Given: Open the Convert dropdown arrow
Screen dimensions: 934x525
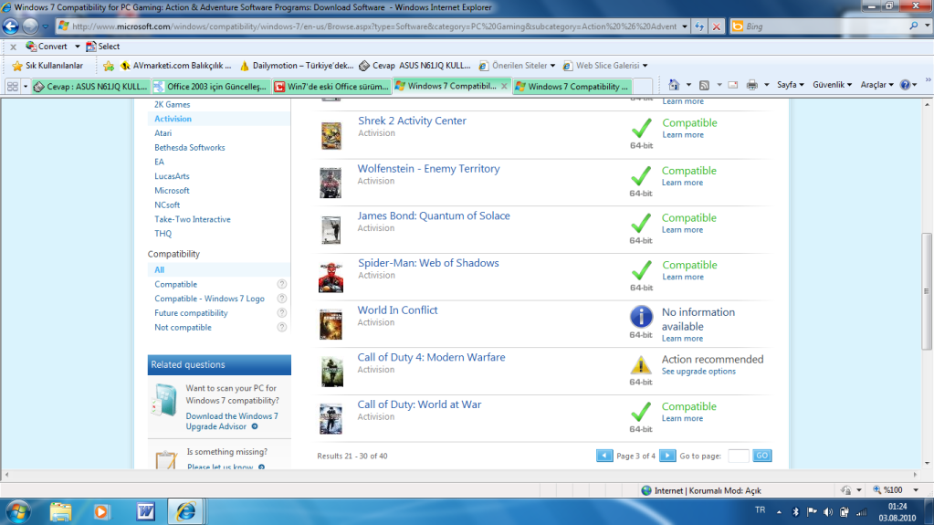Looking at the screenshot, I should [x=77, y=47].
